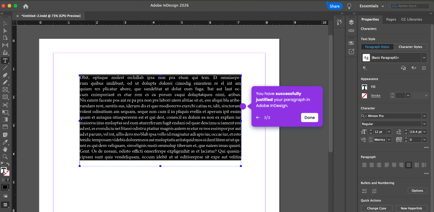This screenshot has height=212, width=434.
Task: Select the Pencil tool
Action: point(5,82)
